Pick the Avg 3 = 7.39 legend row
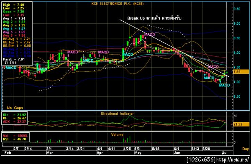Image resolution: width=251 pixels, height=164 pixels. click(14, 25)
